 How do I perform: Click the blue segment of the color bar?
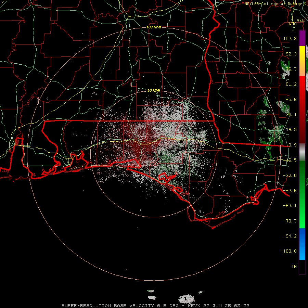pyautogui.click(x=302, y=244)
